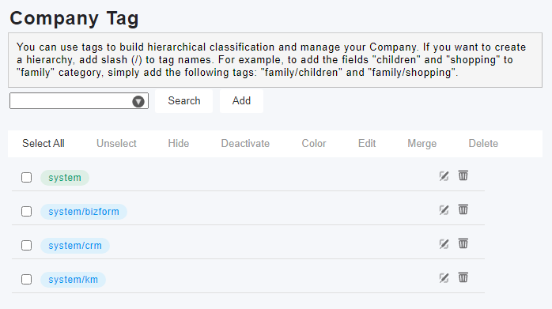This screenshot has width=552, height=309.
Task: Check the box for system tag
Action: pos(26,177)
